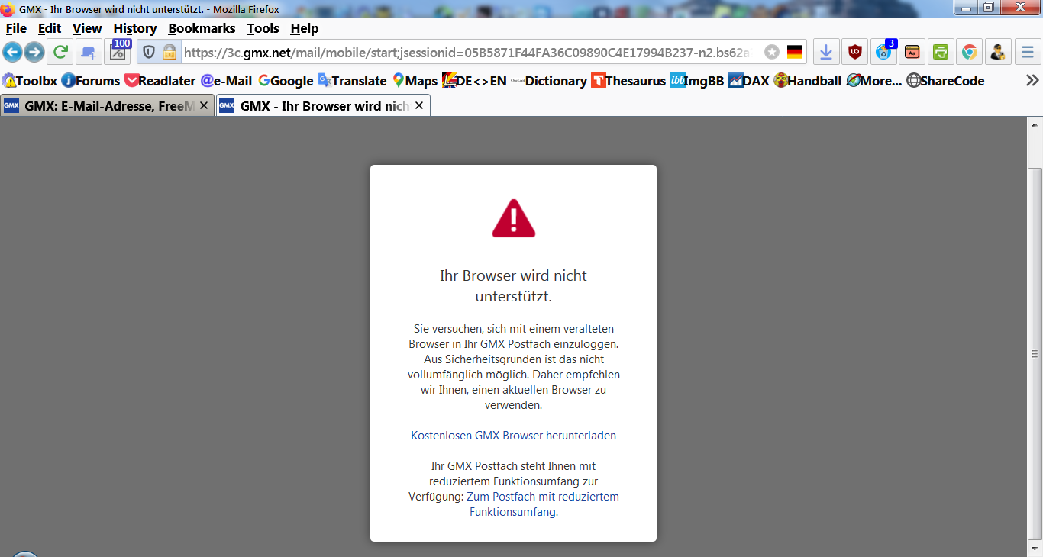
Task: Open the tracking protection shield in address bar
Action: [x=150, y=52]
